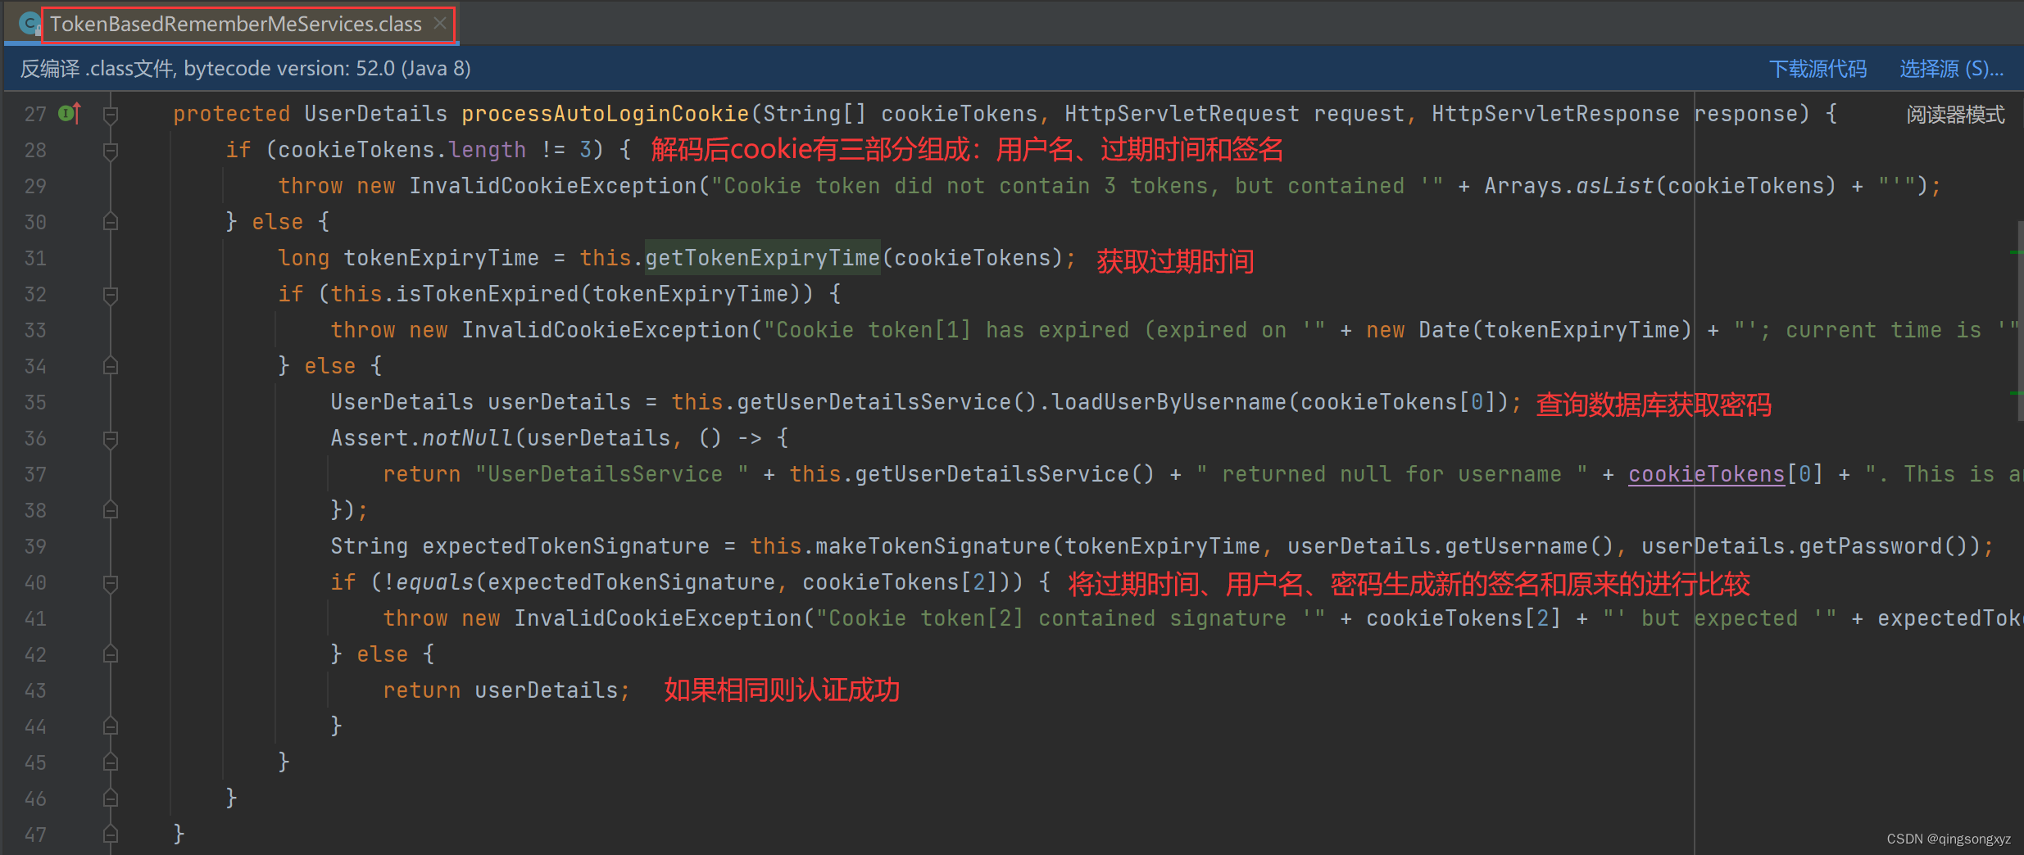Click fold end marker on line 30

click(x=111, y=222)
